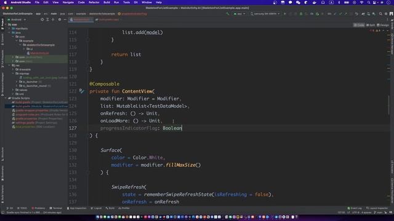394x221 pixels.
Task: Expand the values folder
Action: tap(13, 90)
